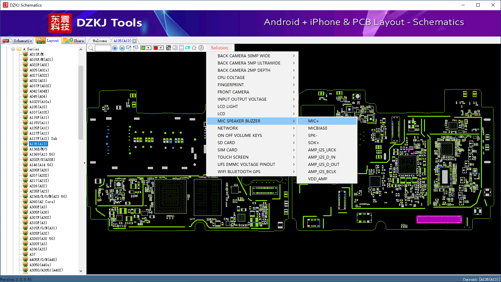Click the Solution button
The image size is (501, 282).
click(220, 48)
